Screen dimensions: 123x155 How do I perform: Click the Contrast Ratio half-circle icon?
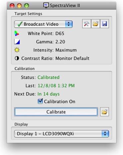point(17,58)
